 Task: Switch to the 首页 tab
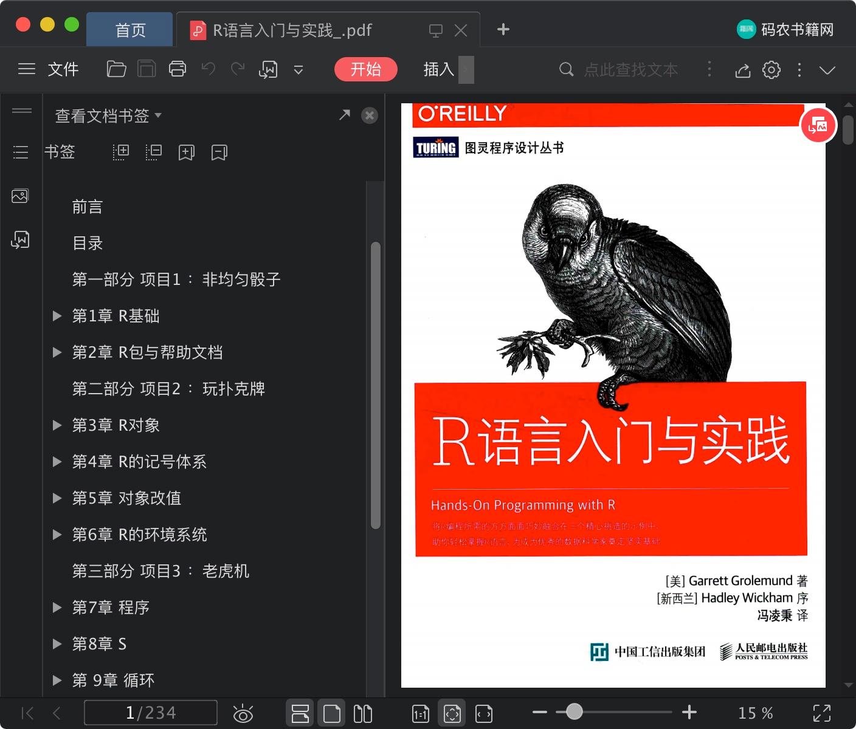pyautogui.click(x=130, y=30)
